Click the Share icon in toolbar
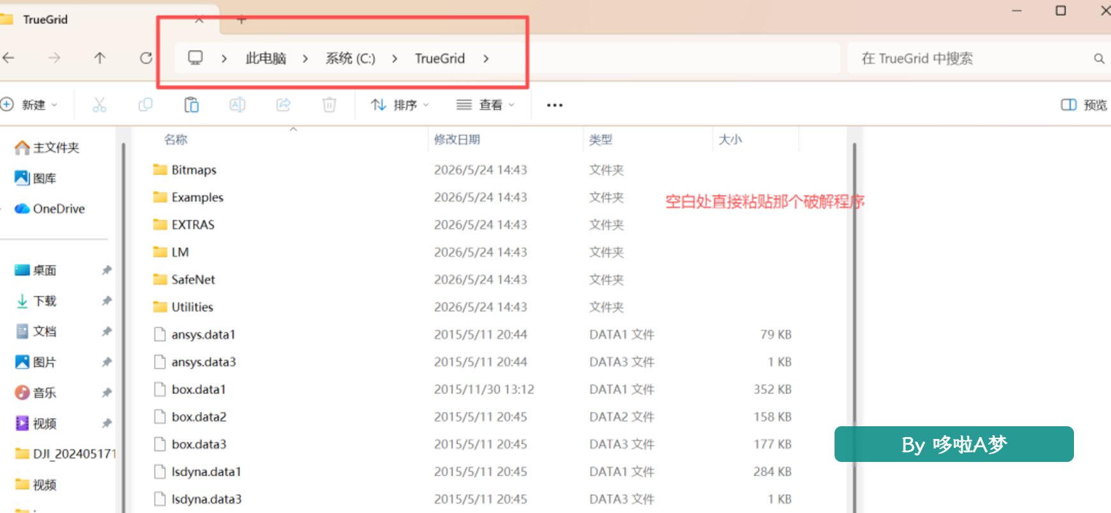The width and height of the screenshot is (1111, 513). [283, 105]
